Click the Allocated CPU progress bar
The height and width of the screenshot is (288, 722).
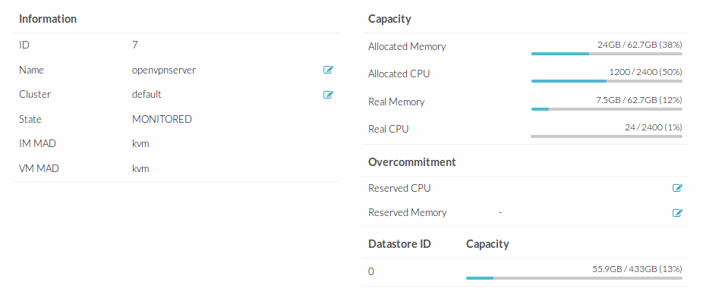click(607, 81)
